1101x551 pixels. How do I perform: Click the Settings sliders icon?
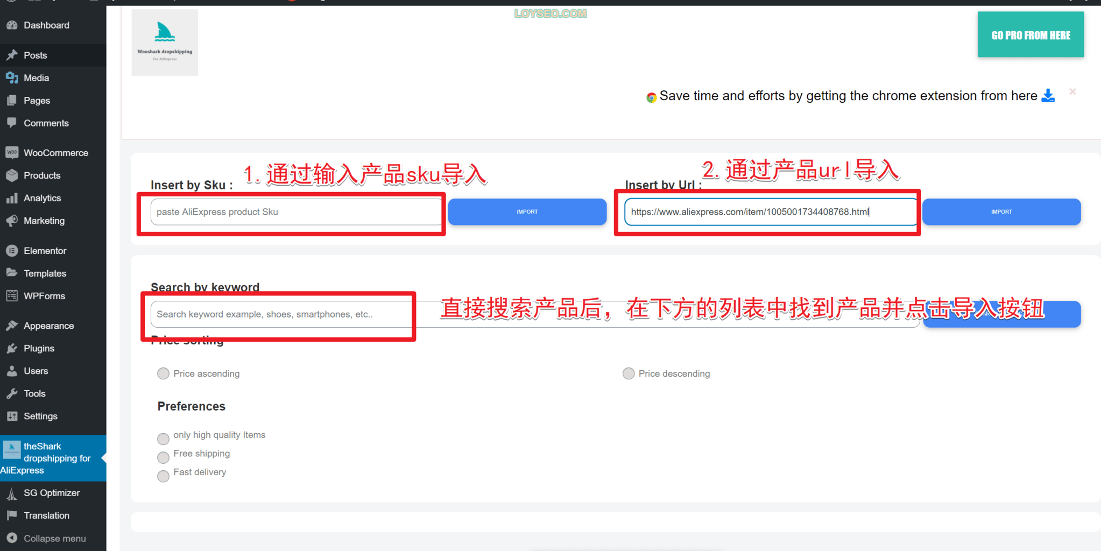(12, 416)
